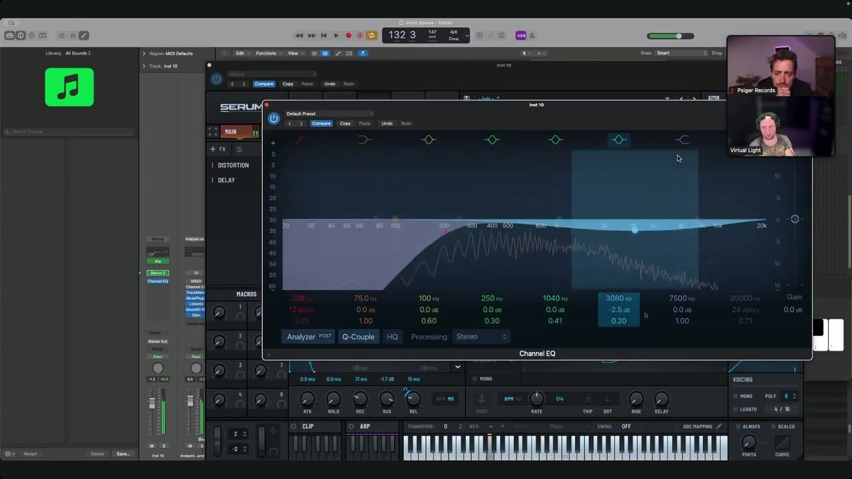The image size is (852, 479).
Task: Open the Default Preset dropdown
Action: [x=329, y=114]
